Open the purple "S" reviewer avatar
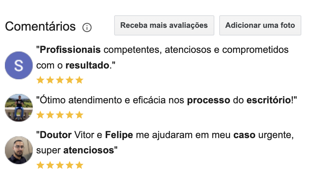309x176 pixels. pyautogui.click(x=19, y=65)
